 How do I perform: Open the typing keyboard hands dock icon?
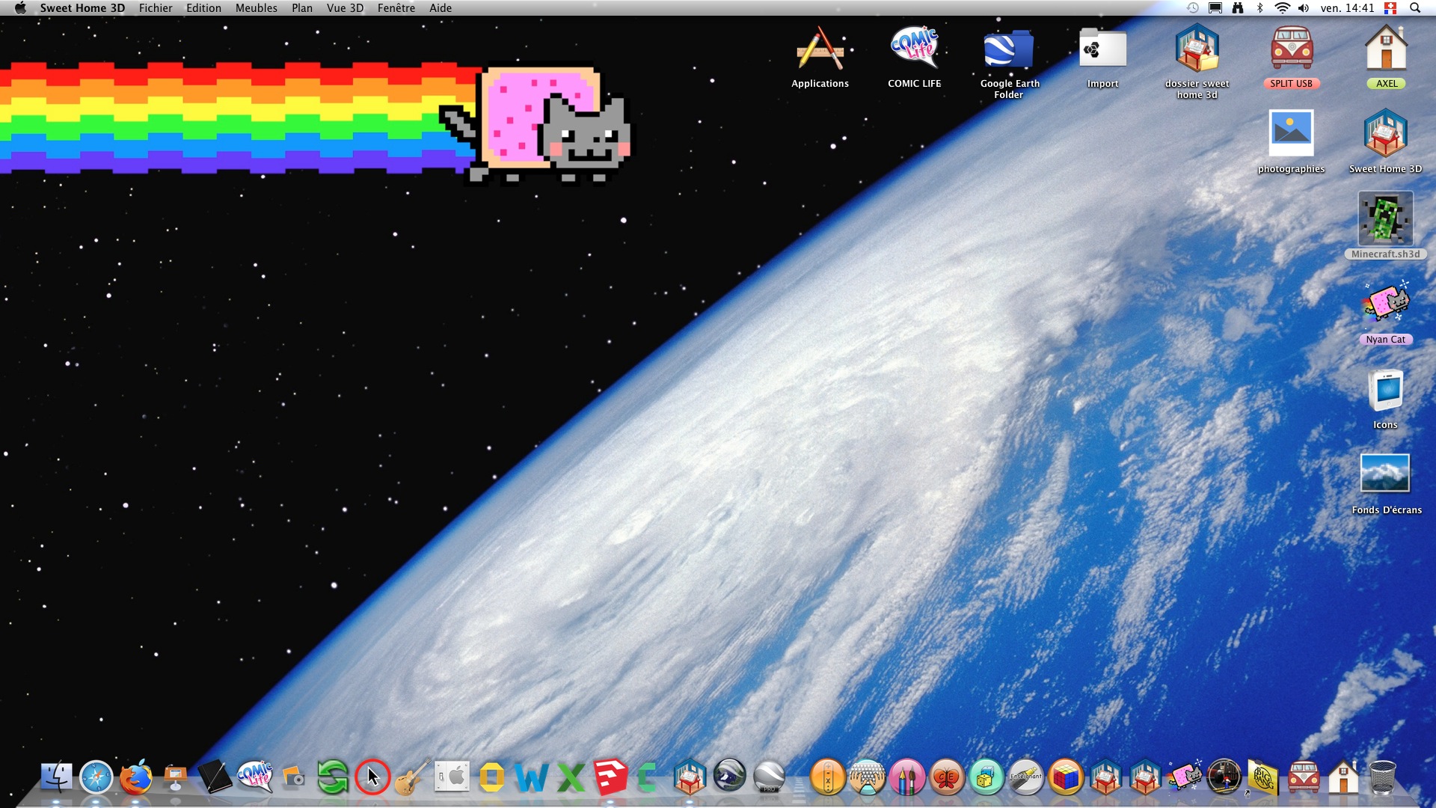(868, 777)
